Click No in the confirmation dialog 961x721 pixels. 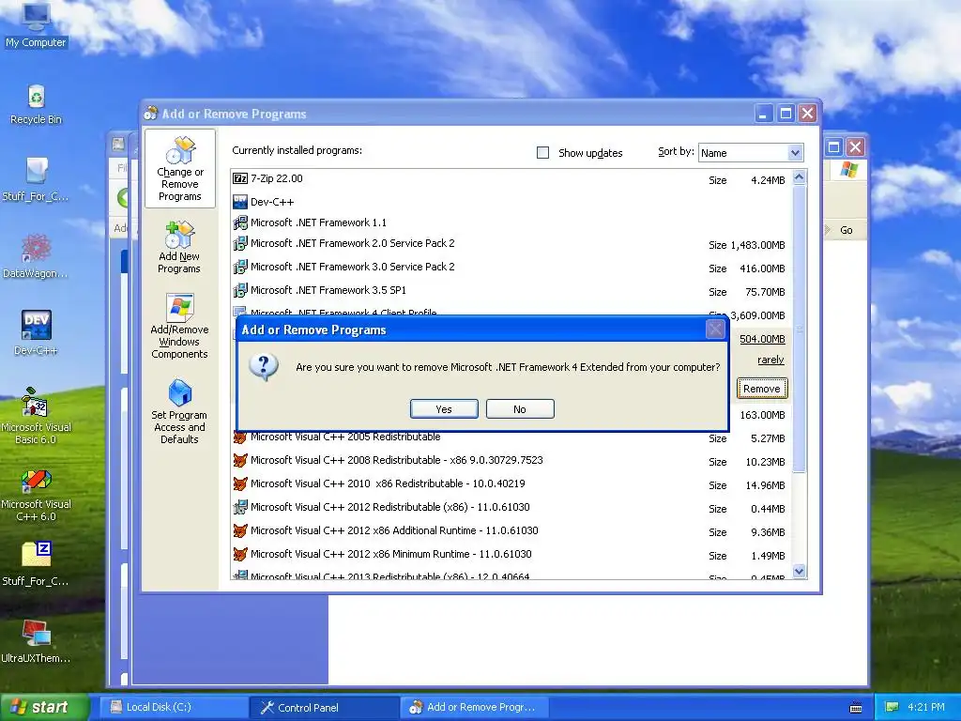(x=520, y=409)
